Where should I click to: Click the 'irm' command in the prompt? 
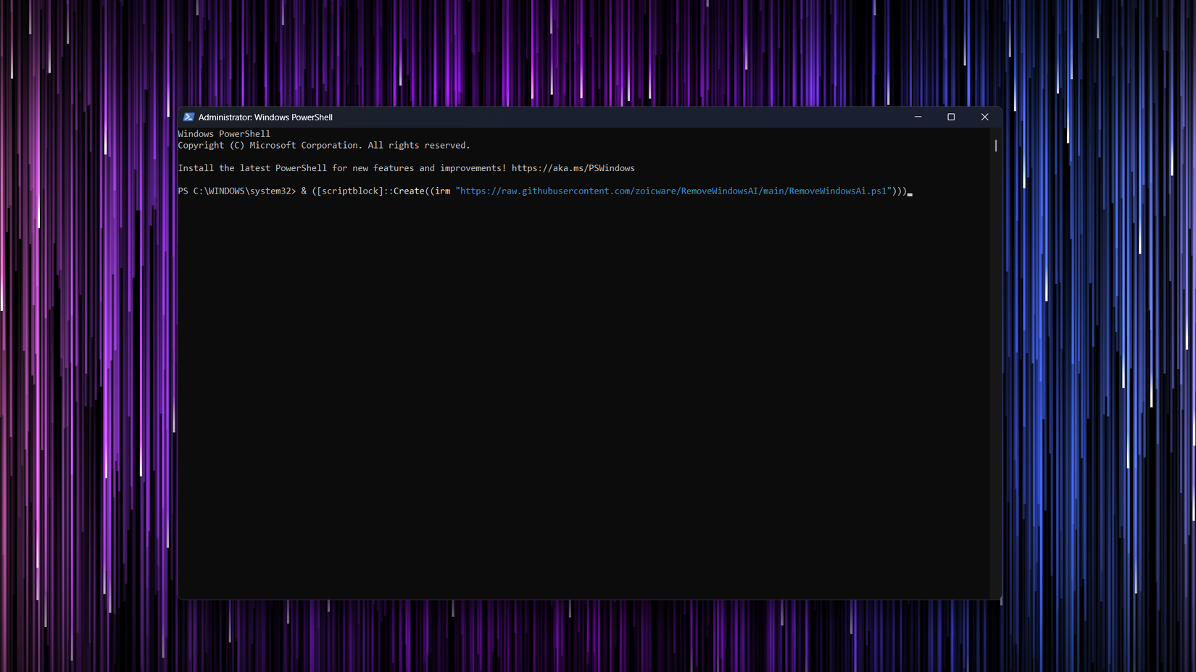click(x=442, y=191)
